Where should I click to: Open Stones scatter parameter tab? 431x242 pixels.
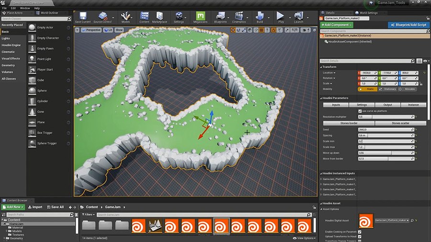(400, 123)
